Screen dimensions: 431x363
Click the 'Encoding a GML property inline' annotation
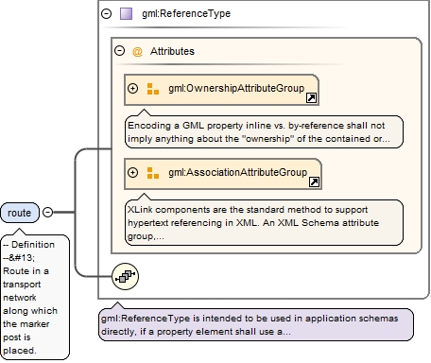(264, 132)
